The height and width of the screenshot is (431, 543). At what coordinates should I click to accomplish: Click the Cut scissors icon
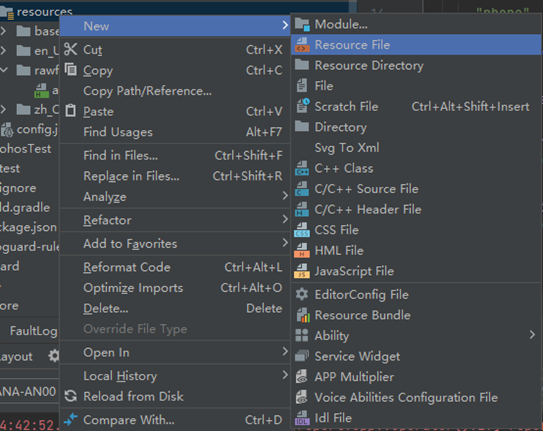coord(71,50)
